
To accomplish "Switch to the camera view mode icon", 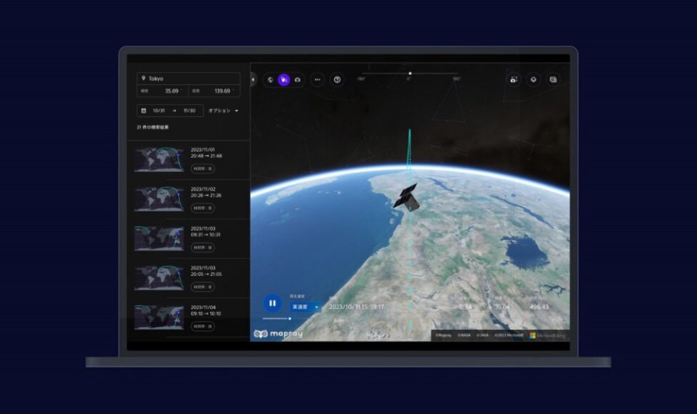I will pos(298,79).
